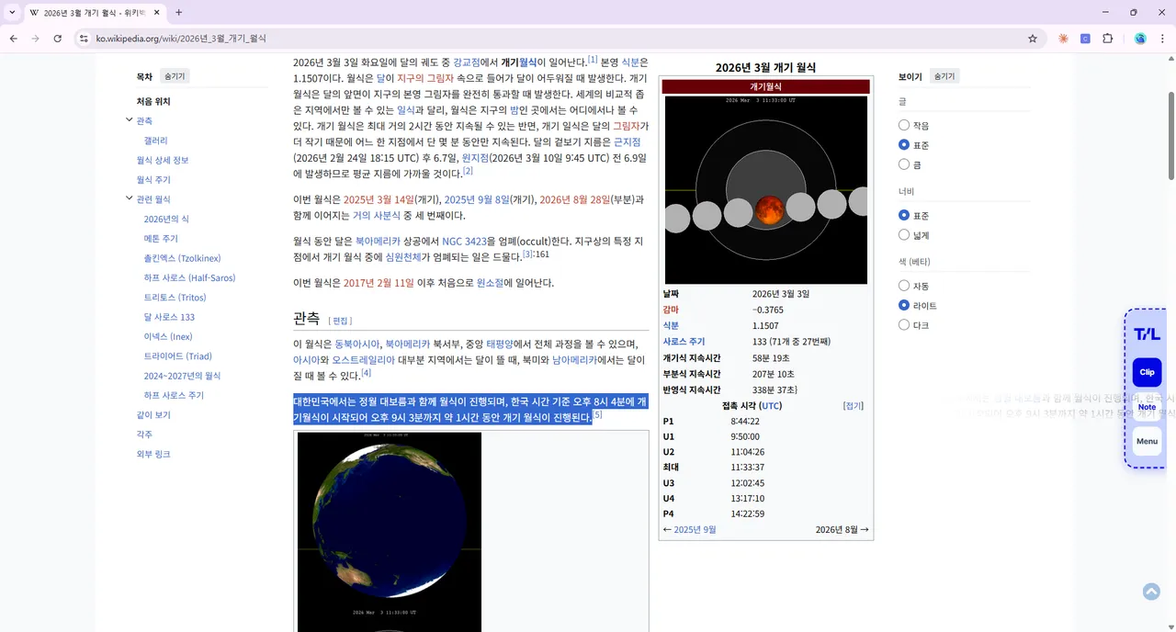Open the Menu button in T/L widget

(x=1147, y=441)
